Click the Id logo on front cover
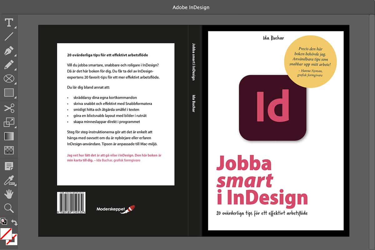The width and height of the screenshot is (375, 250). click(272, 108)
